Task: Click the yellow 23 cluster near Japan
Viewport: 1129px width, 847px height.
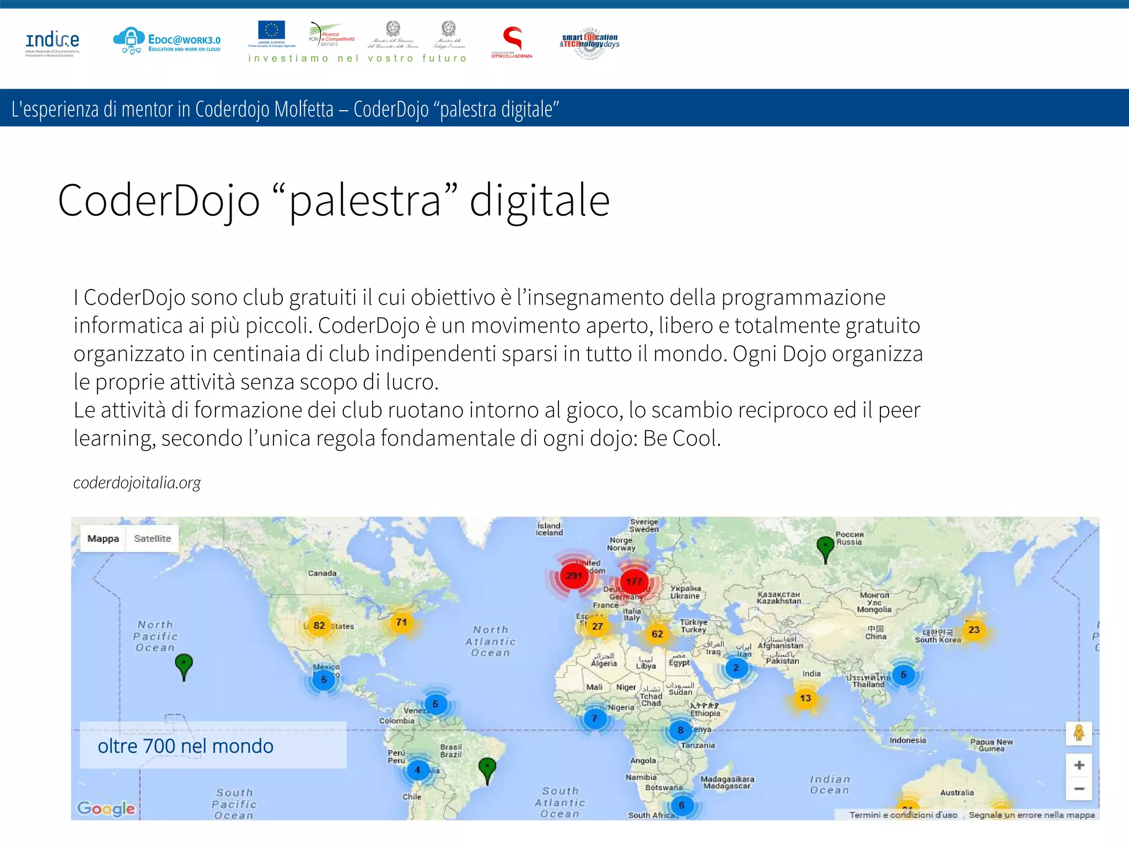Action: pyautogui.click(x=974, y=630)
